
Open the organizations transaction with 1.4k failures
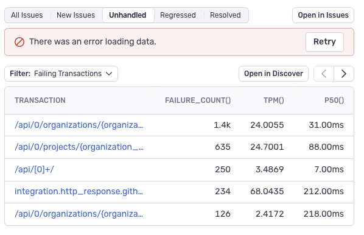(79, 125)
